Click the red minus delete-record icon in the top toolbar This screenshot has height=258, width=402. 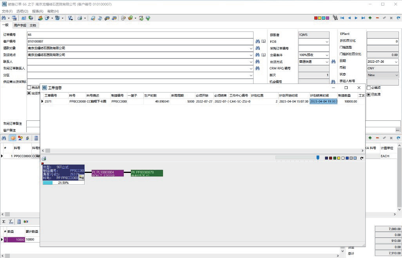coord(377,18)
